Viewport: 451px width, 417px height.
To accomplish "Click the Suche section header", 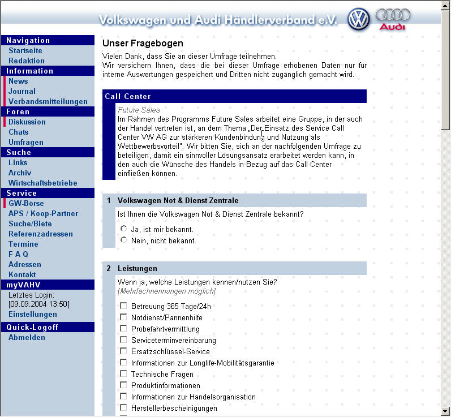I will coord(48,152).
